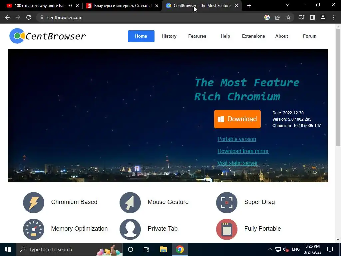
Task: Open the Features page
Action: click(x=197, y=36)
